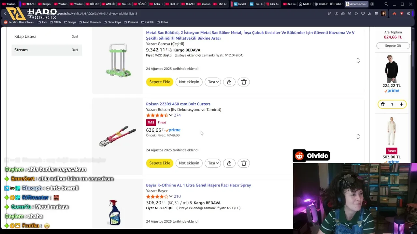This screenshot has width=417, height=234.
Task: Delete the Rolson Bolt Cutters item with trash icon
Action: click(x=244, y=163)
